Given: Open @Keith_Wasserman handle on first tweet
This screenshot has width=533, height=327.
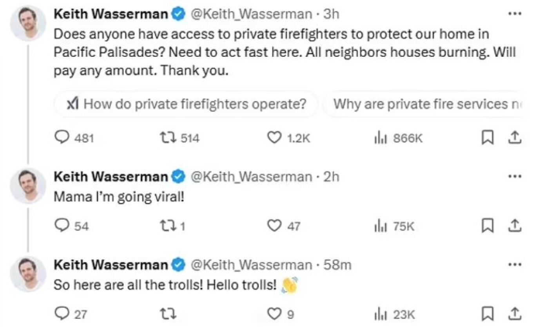Looking at the screenshot, I should coord(251,14).
